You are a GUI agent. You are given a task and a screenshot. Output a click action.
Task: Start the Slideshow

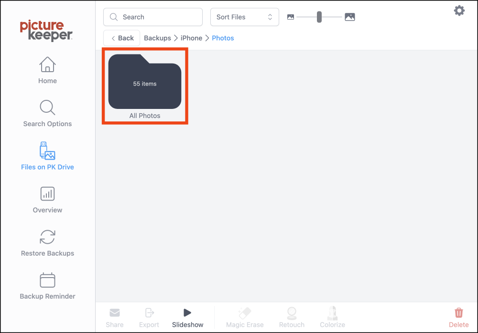click(x=187, y=318)
